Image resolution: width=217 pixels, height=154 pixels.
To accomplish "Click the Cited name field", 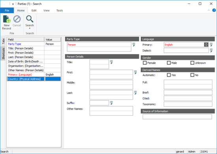I will (188, 98).
